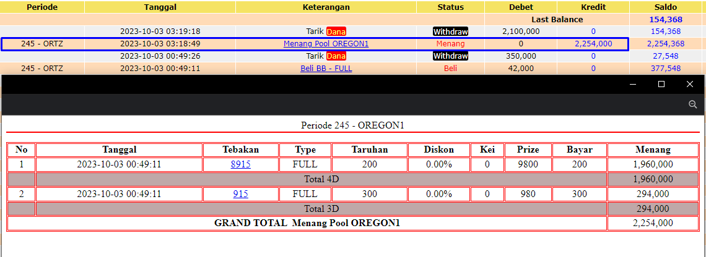Click the Menang column header in popup
Viewport: 706px width, 257px height.
click(x=653, y=150)
